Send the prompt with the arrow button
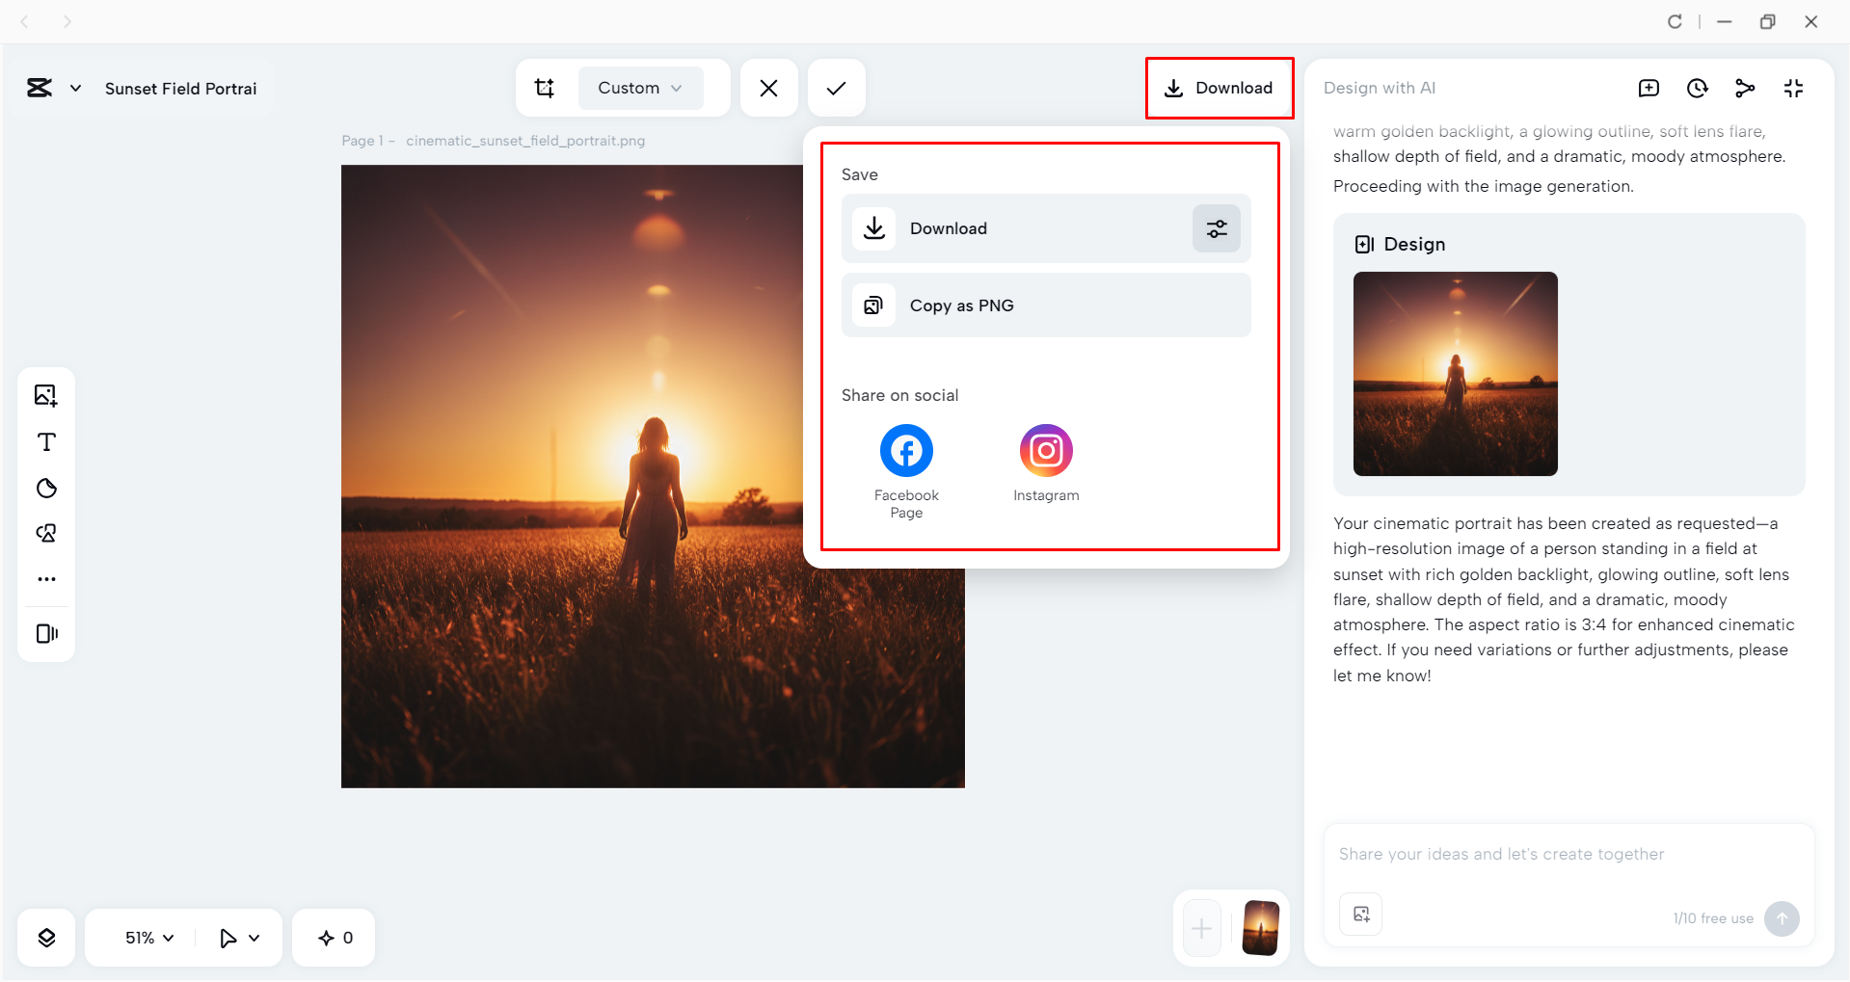1850x982 pixels. tap(1782, 918)
